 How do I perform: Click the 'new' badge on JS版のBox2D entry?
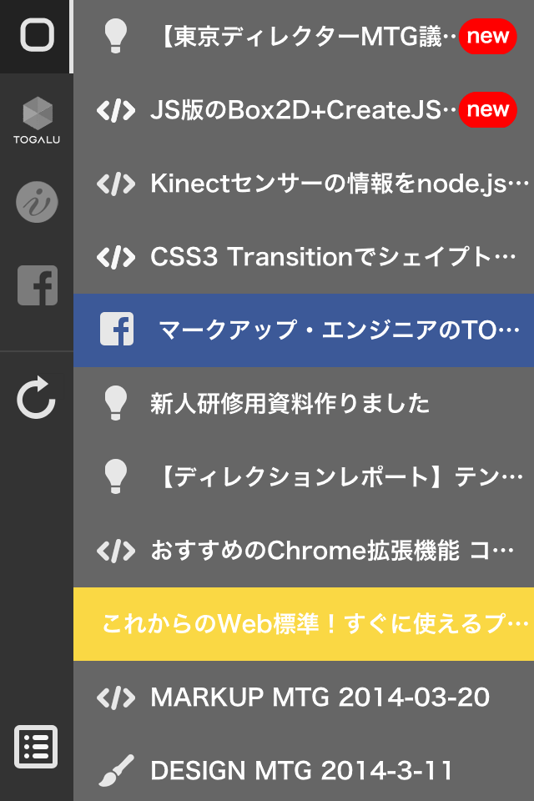tap(487, 109)
